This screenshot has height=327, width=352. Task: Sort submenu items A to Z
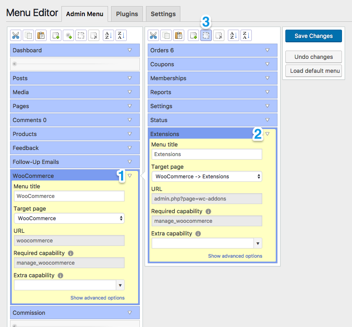click(x=234, y=35)
